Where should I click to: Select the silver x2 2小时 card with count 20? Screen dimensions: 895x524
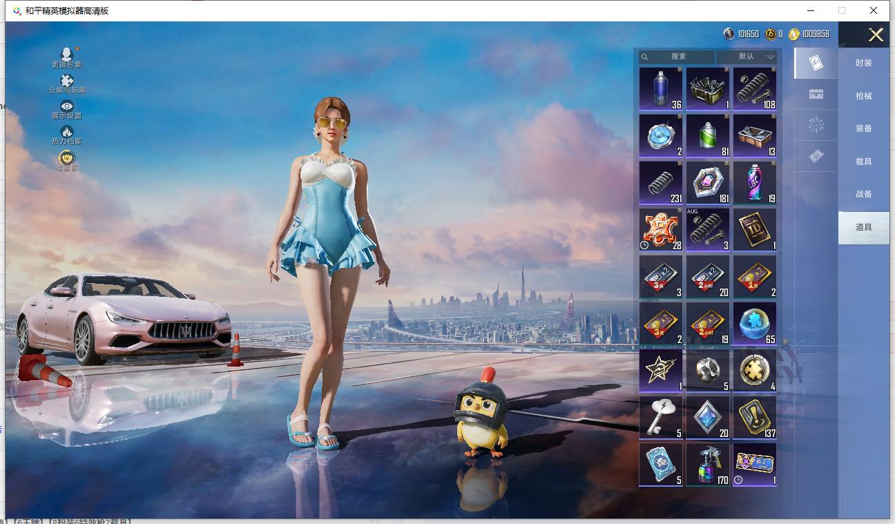[708, 277]
